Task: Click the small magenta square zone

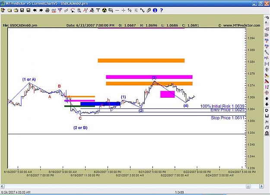Action: point(168,94)
